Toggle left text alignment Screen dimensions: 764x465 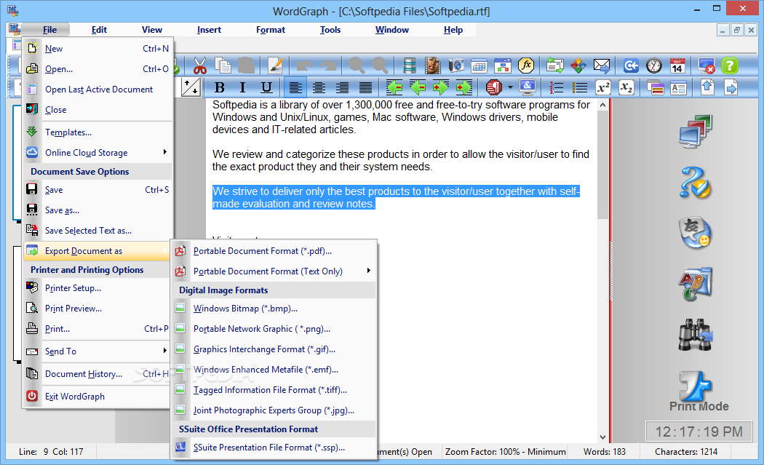[295, 88]
